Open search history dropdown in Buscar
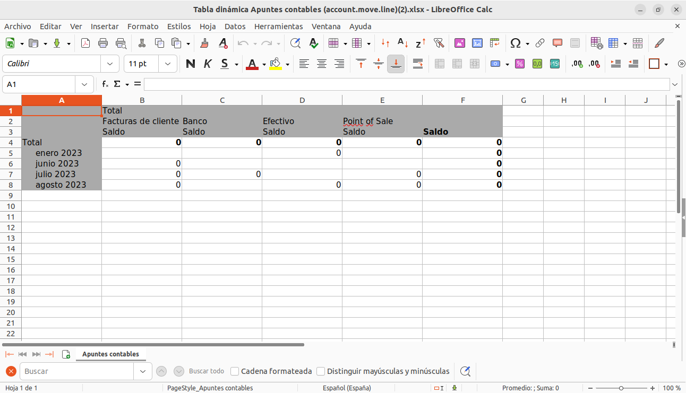 click(x=142, y=371)
